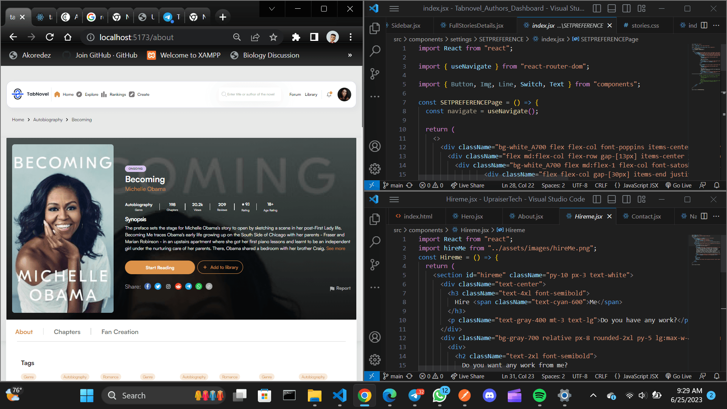727x409 pixels.
Task: Open Chrome tab search dropdown arrow
Action: click(272, 9)
